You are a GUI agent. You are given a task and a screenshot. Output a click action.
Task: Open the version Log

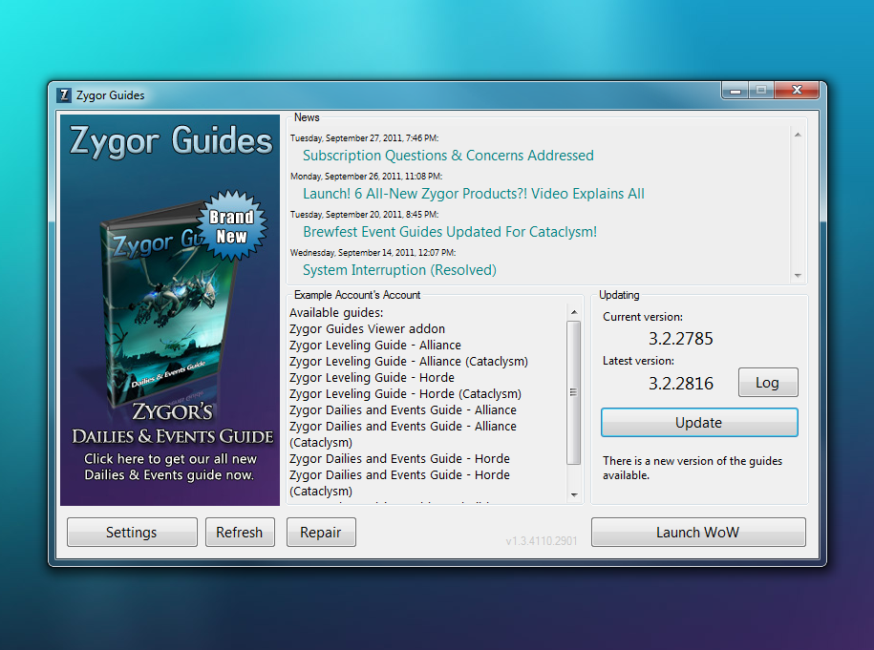768,383
